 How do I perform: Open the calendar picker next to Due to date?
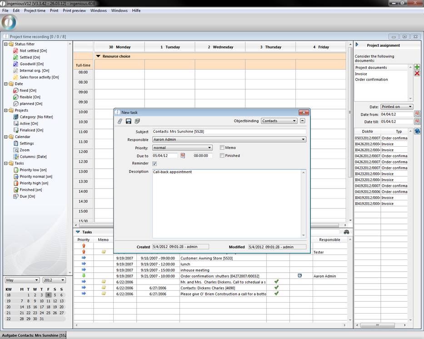[183, 155]
